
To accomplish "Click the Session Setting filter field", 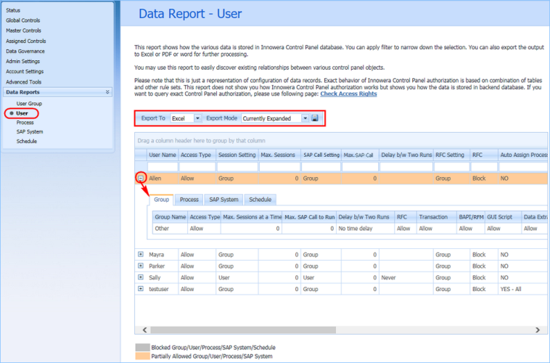I will (x=237, y=167).
